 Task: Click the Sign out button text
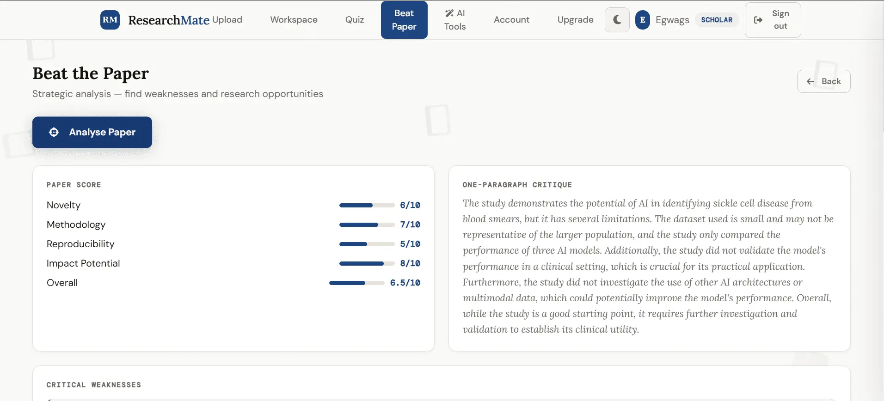coord(780,20)
